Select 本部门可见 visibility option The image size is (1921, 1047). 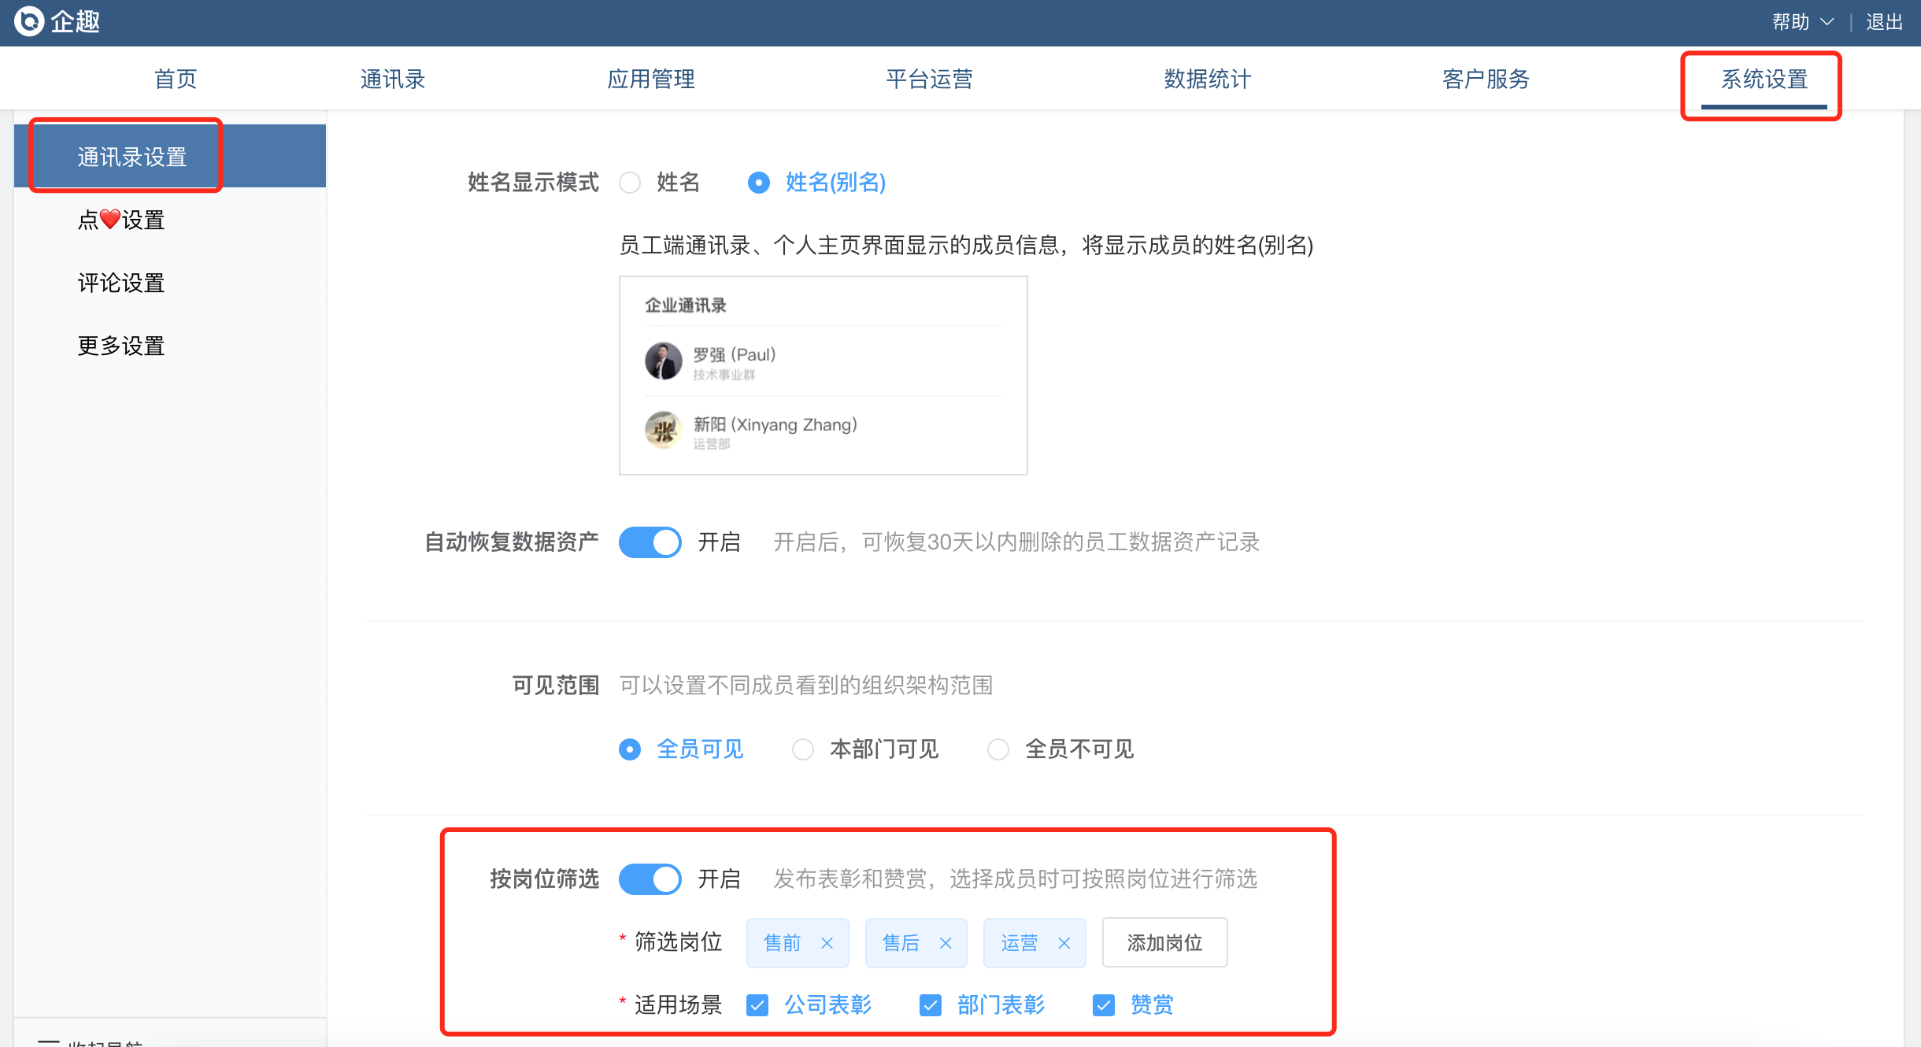tap(803, 749)
